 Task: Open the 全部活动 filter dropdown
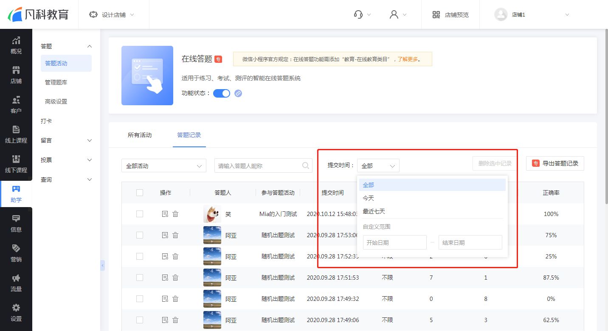pyautogui.click(x=164, y=165)
